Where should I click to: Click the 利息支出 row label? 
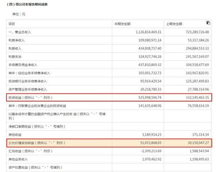pos(15,56)
